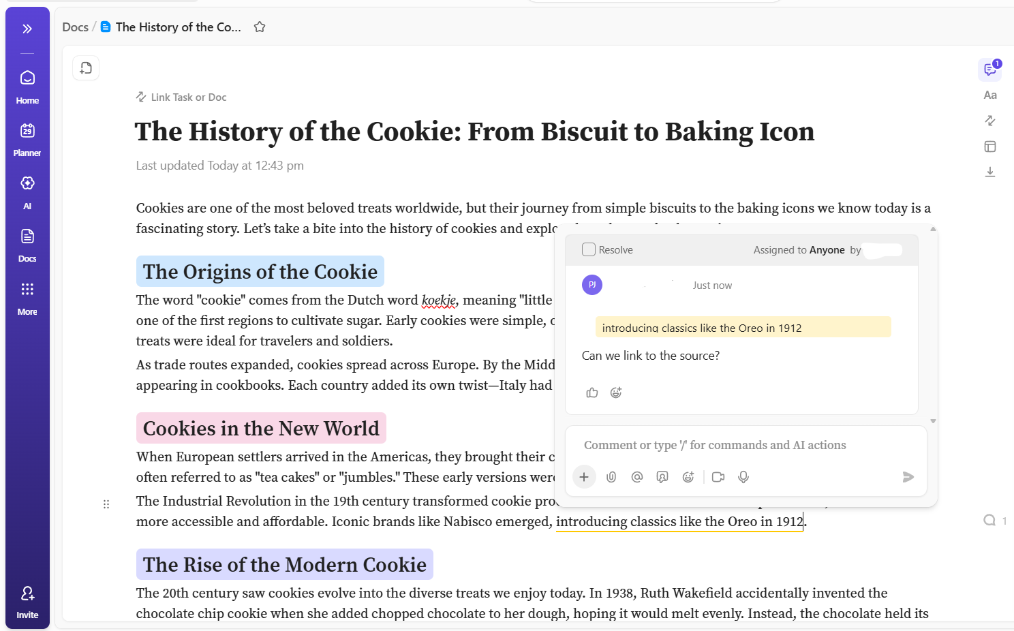Check the Resolve checkbox on the comment

coord(588,249)
